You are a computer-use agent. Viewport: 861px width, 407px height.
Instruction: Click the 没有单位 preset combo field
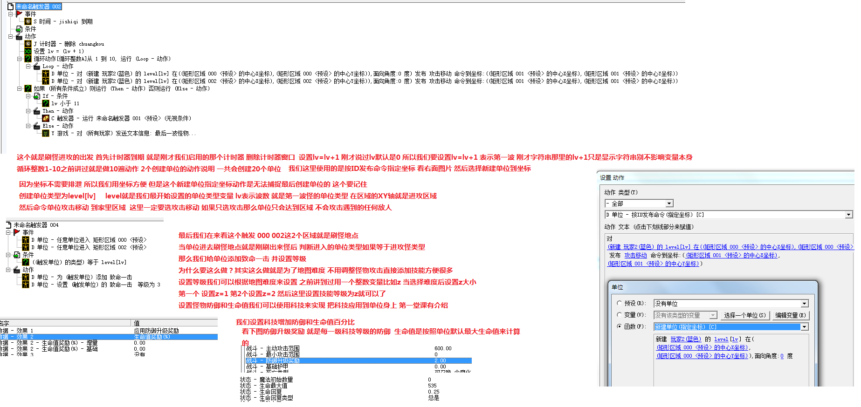pos(727,304)
